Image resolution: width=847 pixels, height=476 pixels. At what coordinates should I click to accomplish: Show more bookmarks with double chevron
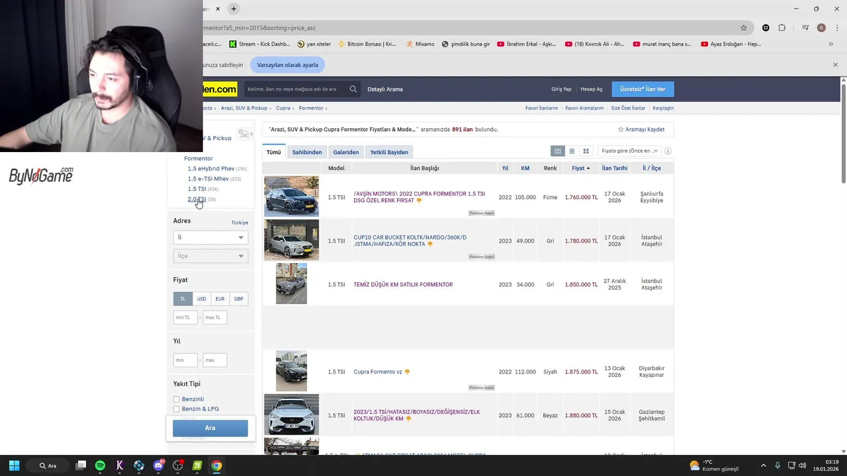point(831,44)
